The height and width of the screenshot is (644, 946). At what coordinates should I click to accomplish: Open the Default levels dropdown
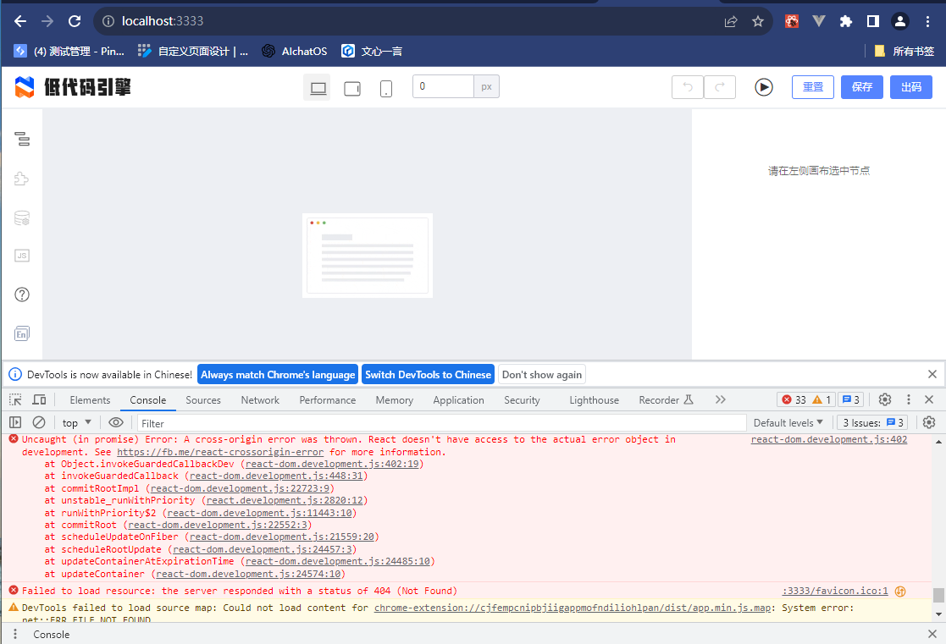pyautogui.click(x=788, y=422)
